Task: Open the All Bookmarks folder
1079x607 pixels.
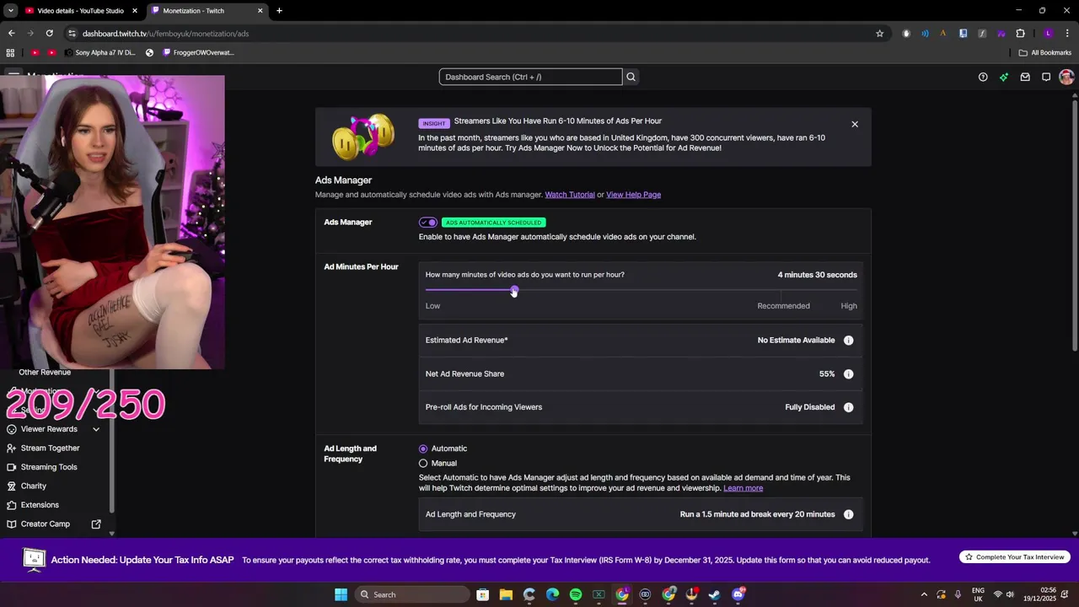Action: 1045,52
